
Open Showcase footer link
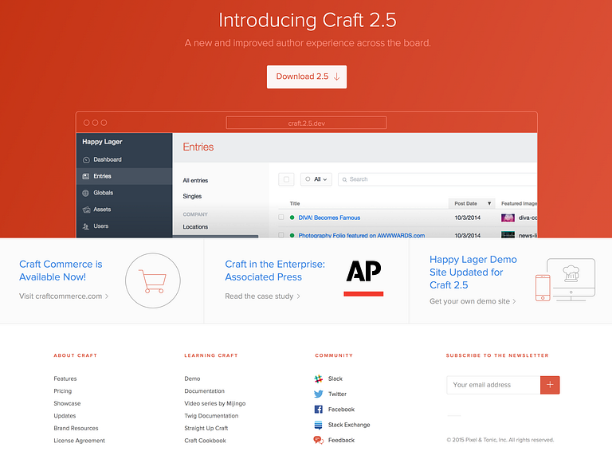67,403
